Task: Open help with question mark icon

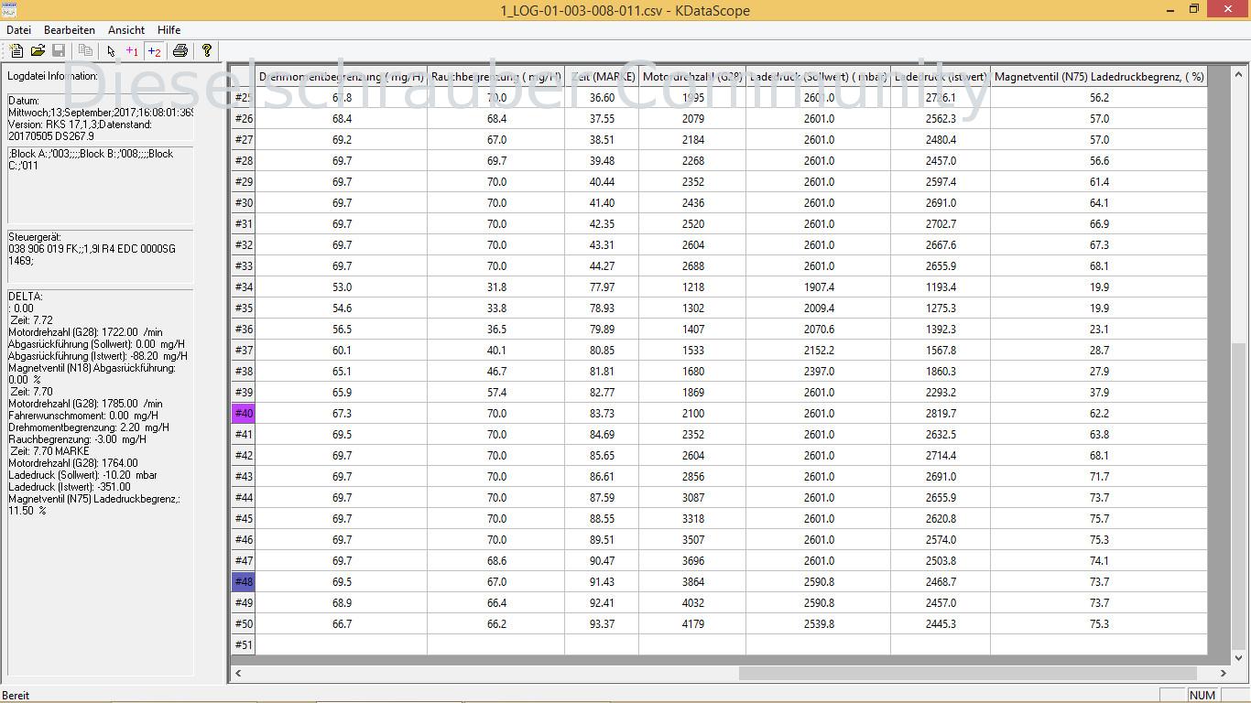Action: (207, 51)
